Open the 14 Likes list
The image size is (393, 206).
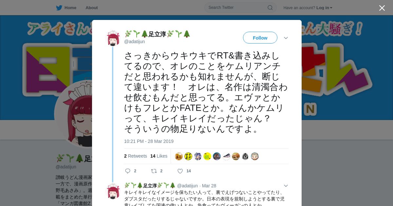(x=159, y=156)
